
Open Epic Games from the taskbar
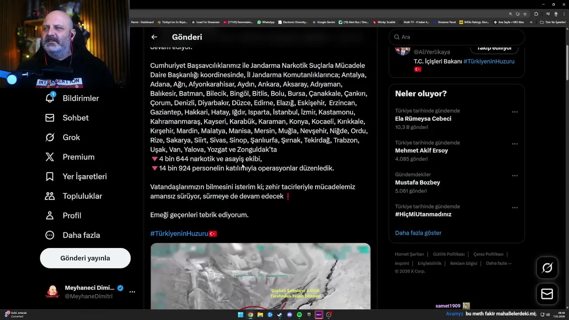click(309, 315)
